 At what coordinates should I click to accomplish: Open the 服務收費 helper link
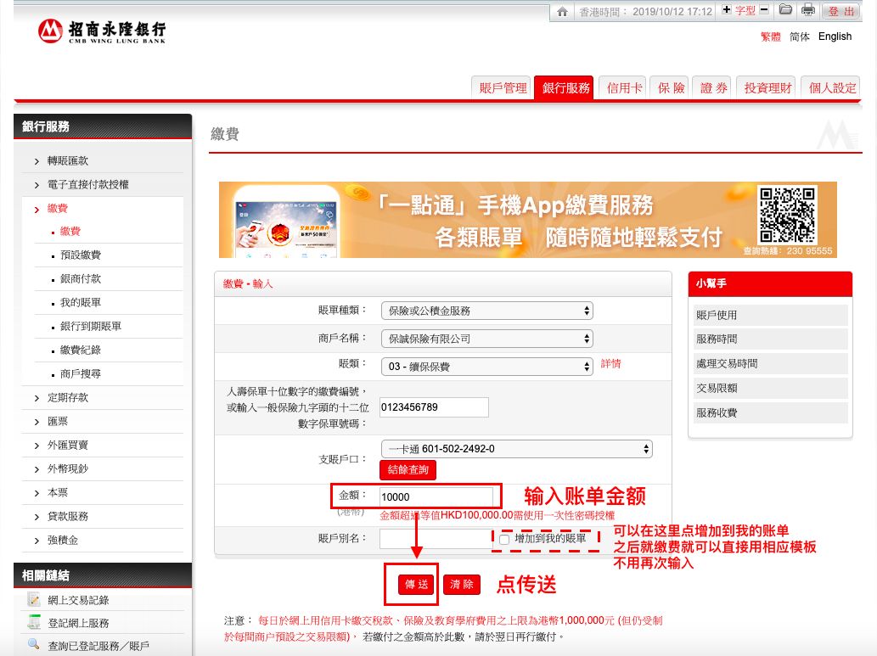(x=770, y=412)
